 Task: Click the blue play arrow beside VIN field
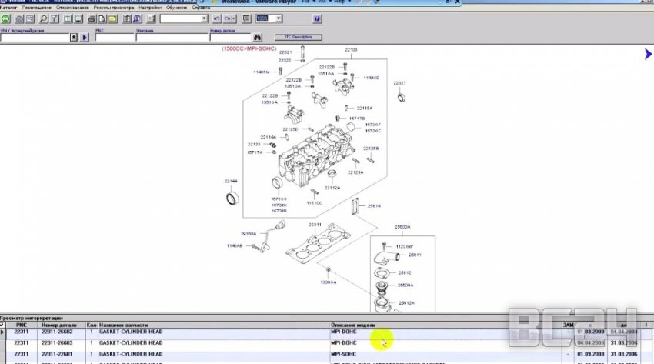[85, 37]
